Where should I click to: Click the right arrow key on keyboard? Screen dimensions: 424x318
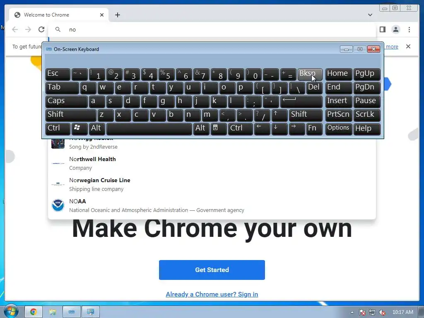click(296, 129)
